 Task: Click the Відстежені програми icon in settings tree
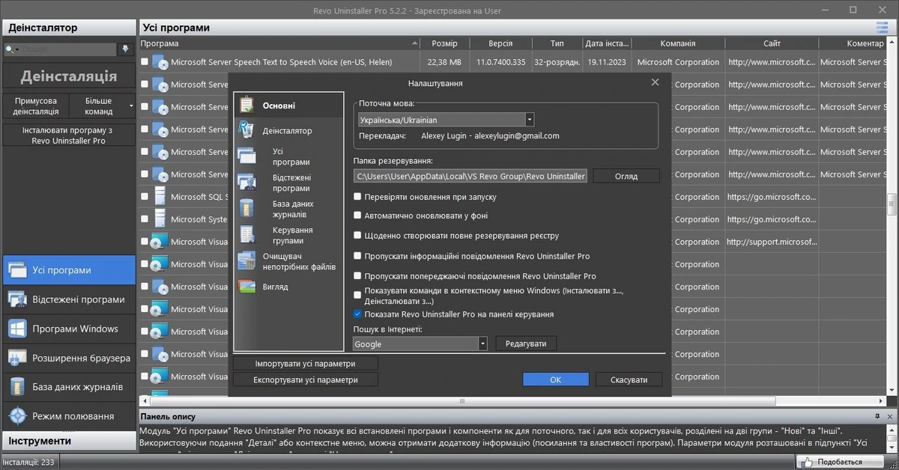(246, 182)
